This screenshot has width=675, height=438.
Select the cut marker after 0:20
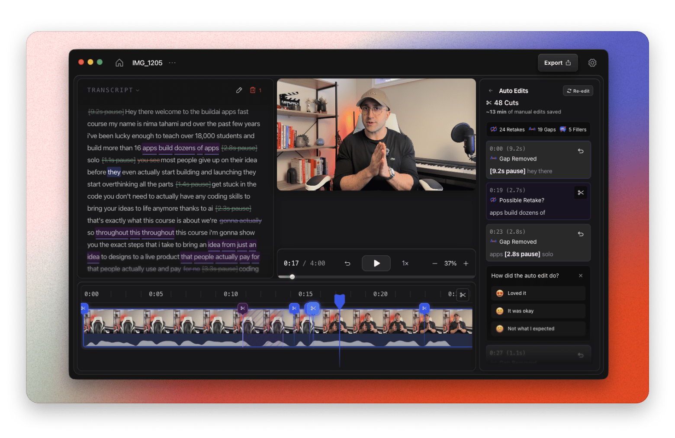tap(424, 308)
